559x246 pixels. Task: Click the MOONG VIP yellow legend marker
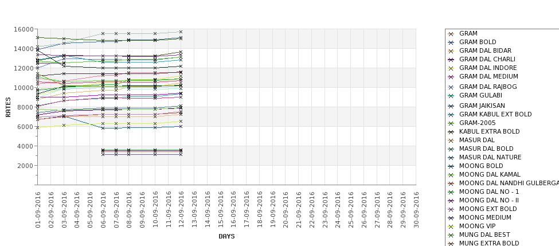pos(451,227)
